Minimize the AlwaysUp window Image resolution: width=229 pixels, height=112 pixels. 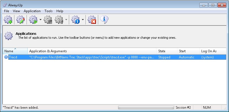pos(204,5)
